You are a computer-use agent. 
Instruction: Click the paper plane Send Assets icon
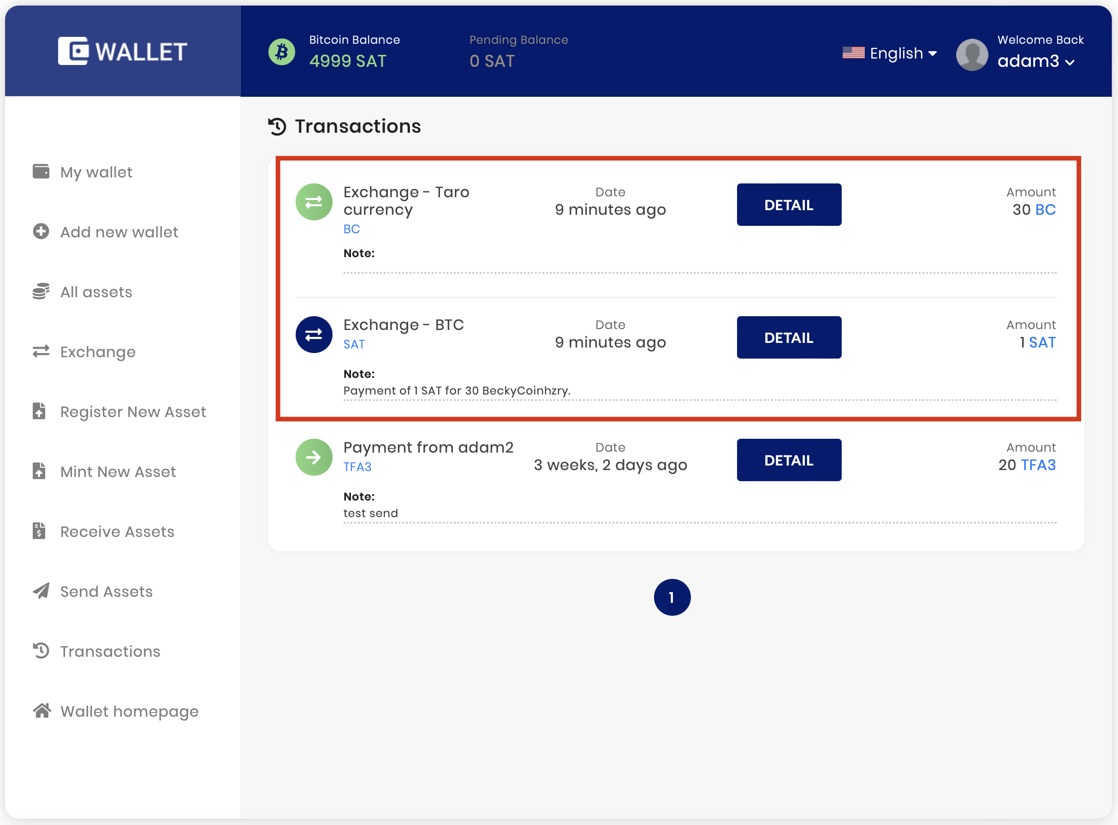click(x=41, y=591)
